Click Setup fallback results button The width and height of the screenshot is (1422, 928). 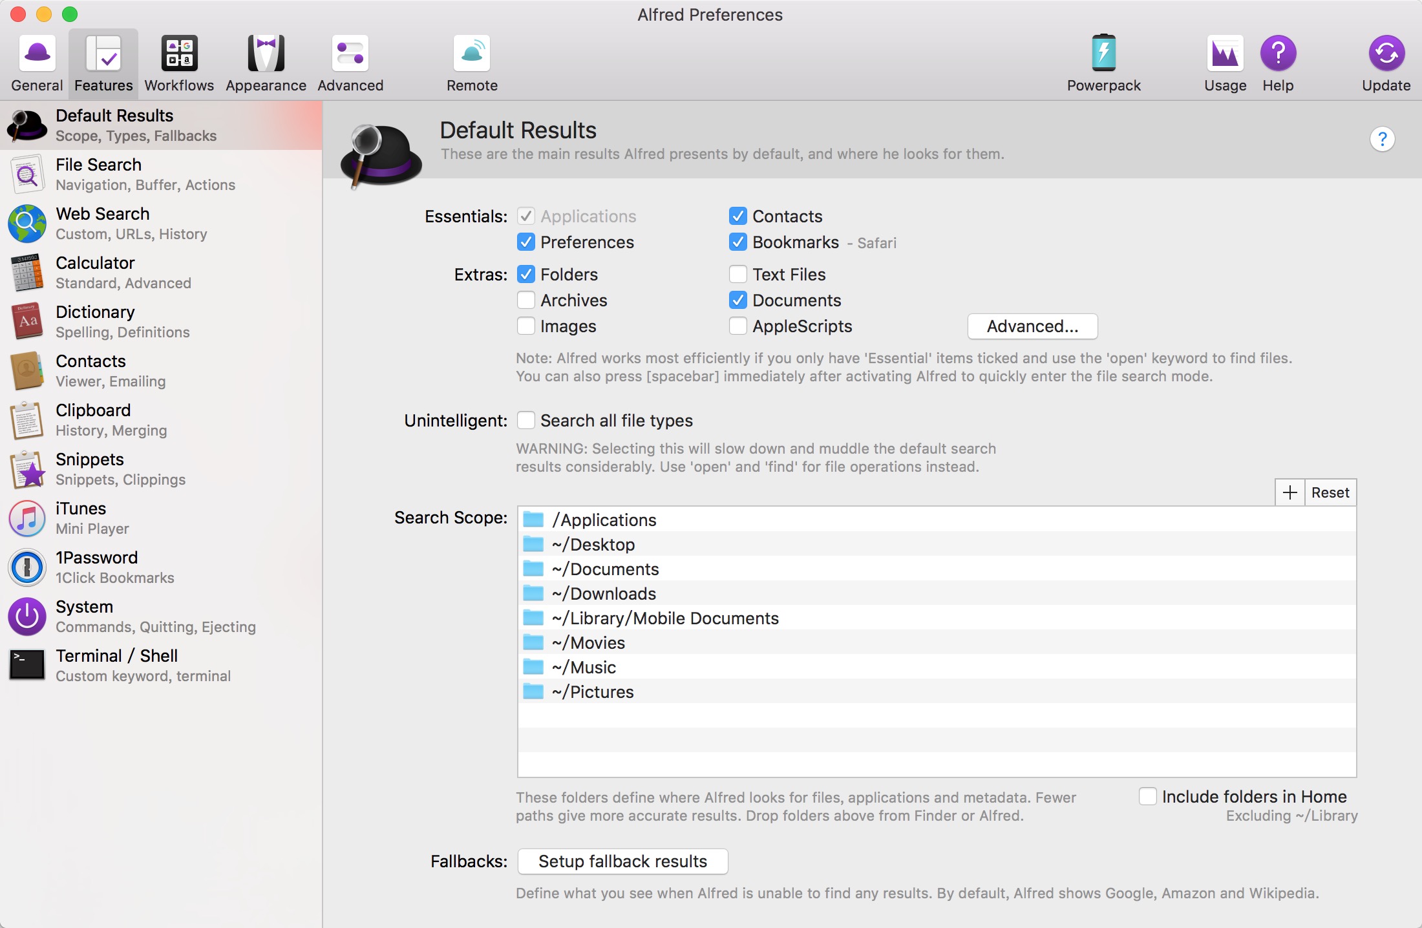coord(622,861)
